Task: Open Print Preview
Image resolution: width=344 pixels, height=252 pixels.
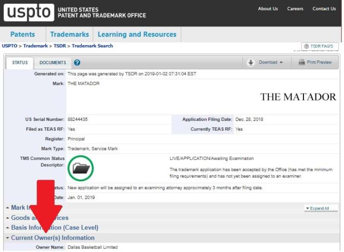Action: [x=315, y=62]
